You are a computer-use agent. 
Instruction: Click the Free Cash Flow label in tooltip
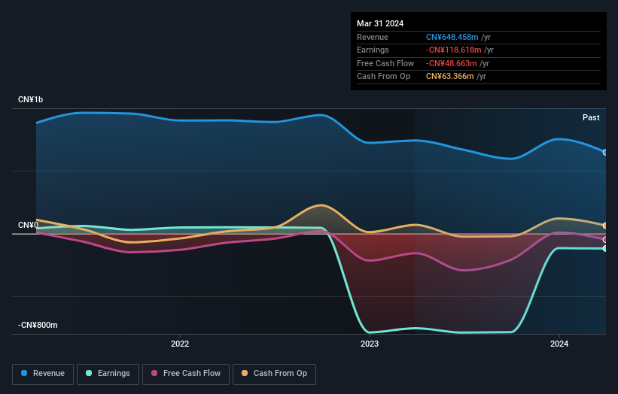click(x=385, y=63)
